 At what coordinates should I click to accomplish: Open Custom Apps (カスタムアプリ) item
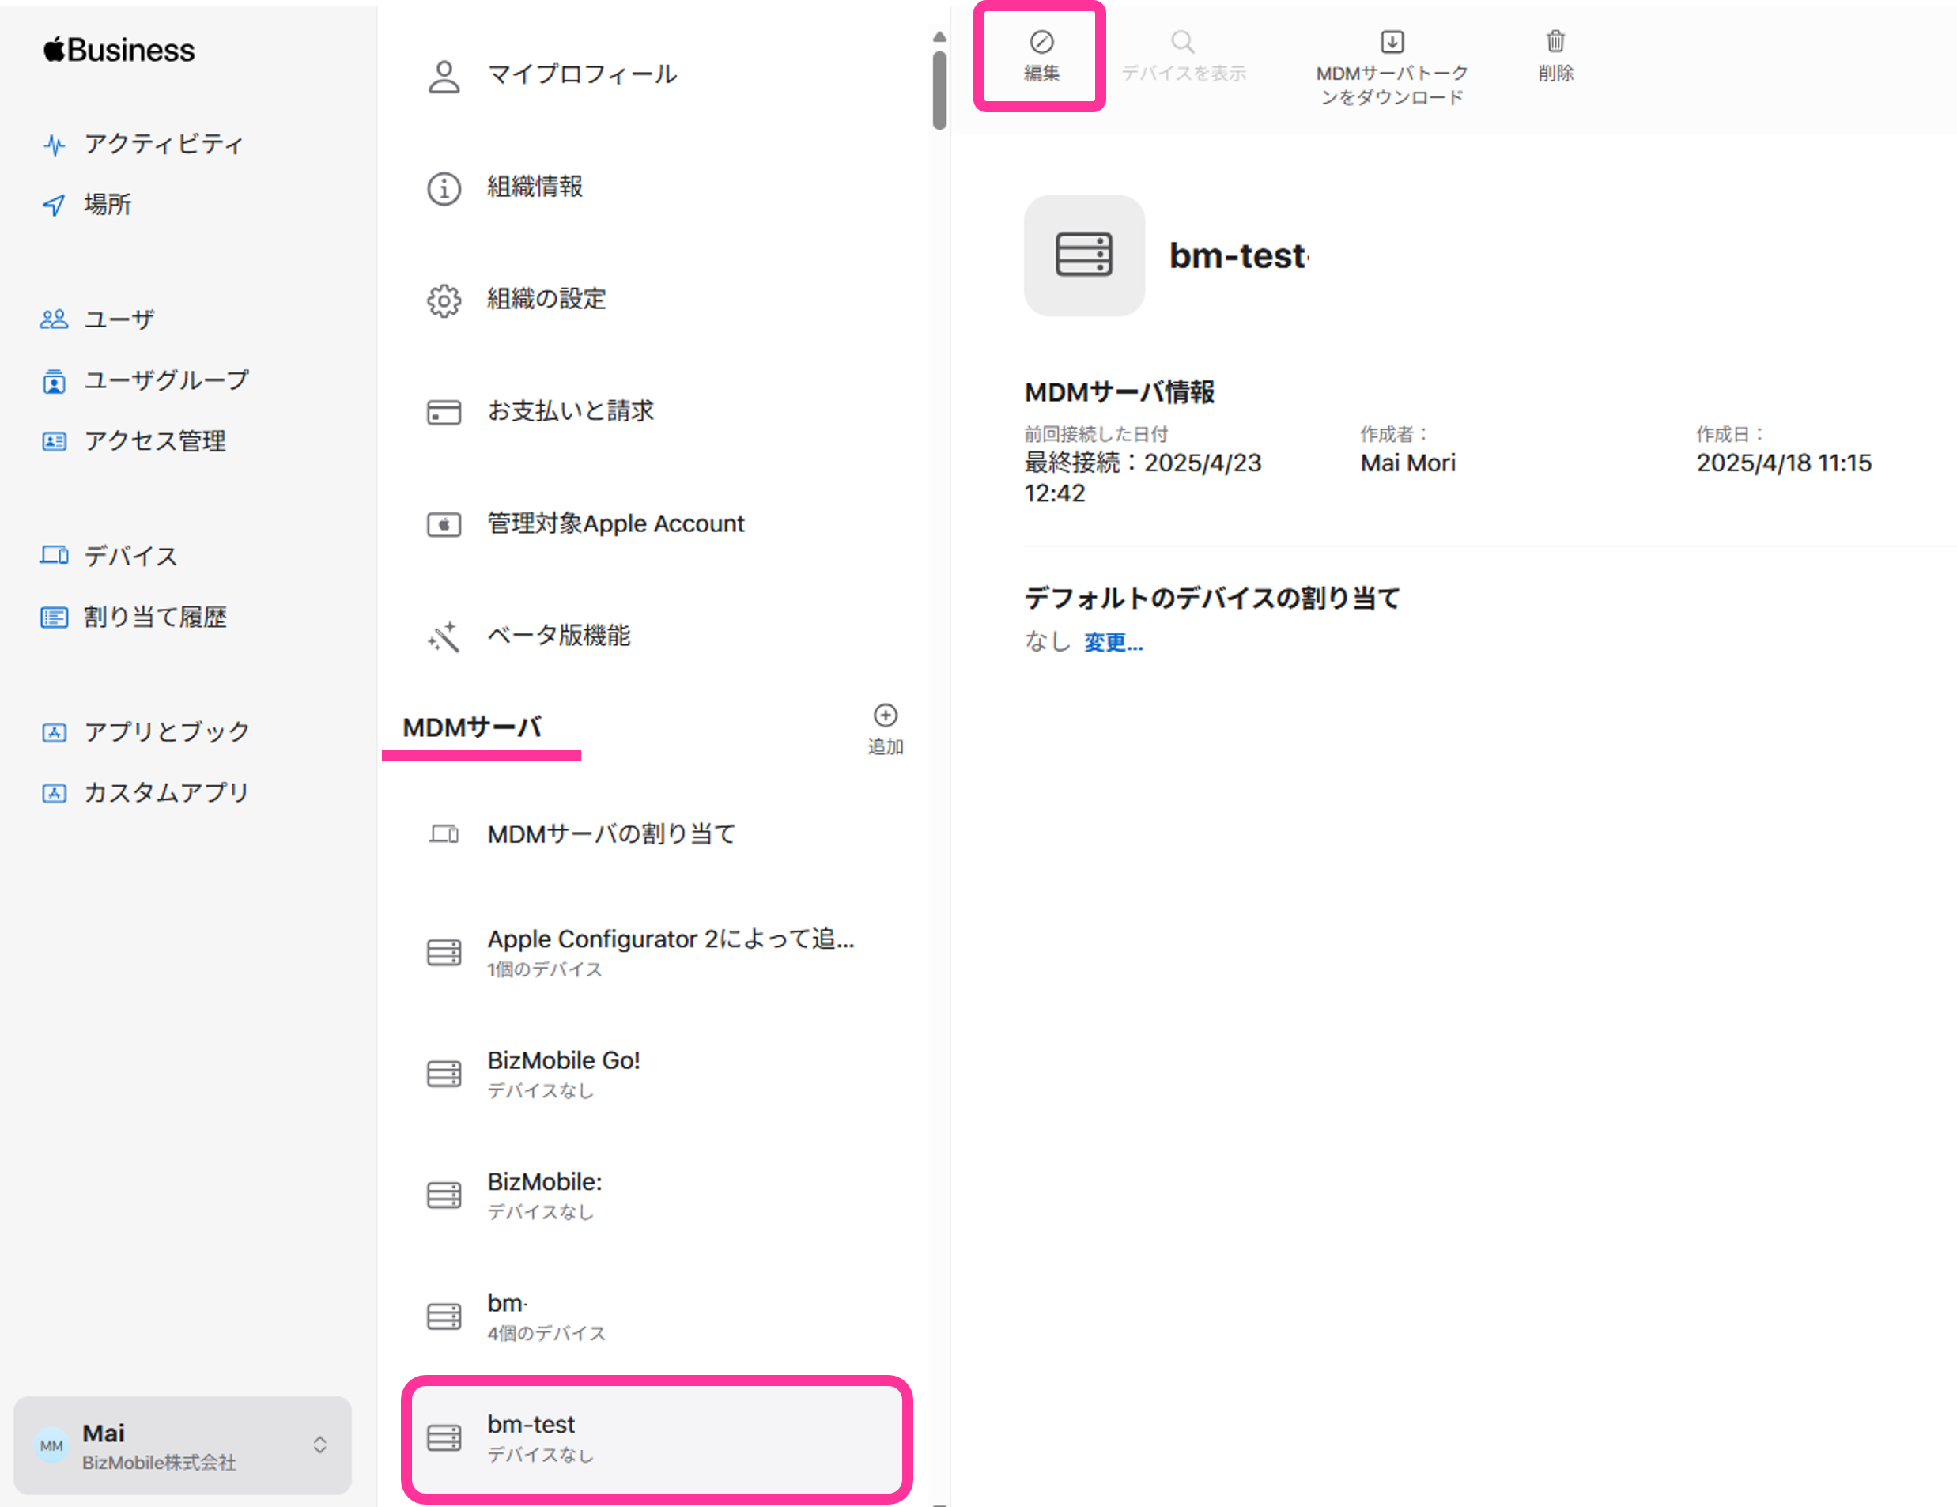(166, 792)
